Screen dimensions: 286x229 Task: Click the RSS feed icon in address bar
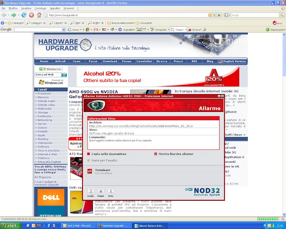click(x=209, y=15)
